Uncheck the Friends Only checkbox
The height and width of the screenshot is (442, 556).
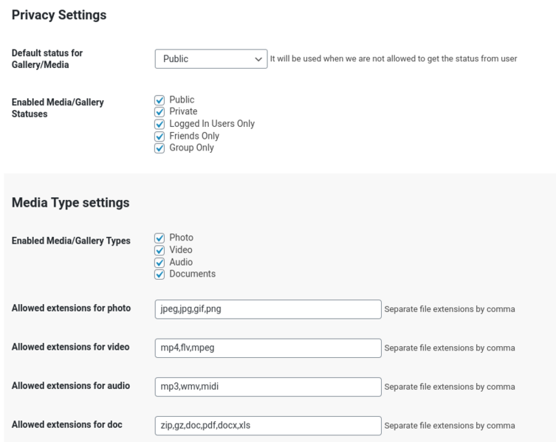pyautogui.click(x=159, y=136)
